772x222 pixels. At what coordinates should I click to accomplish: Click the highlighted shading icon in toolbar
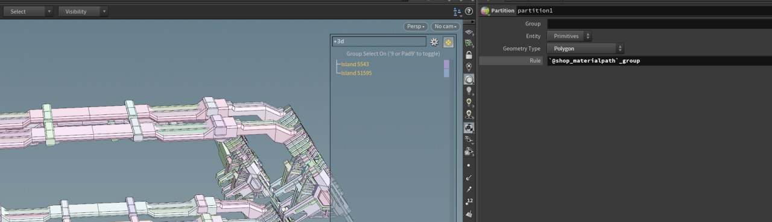point(469,128)
